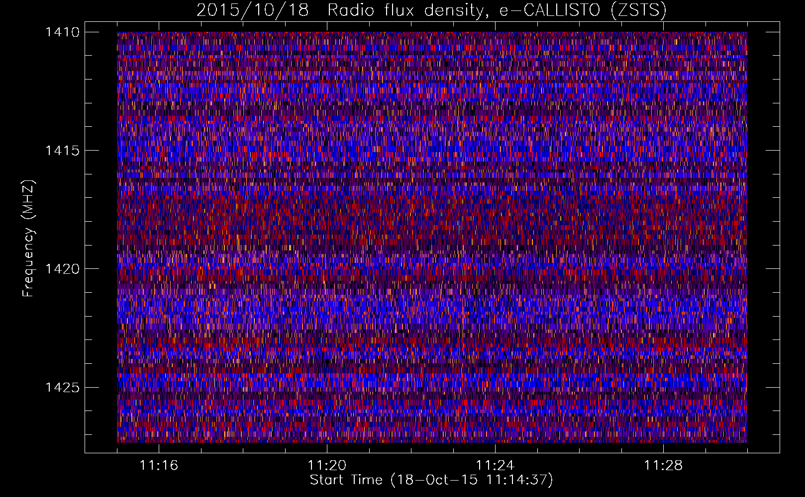
Task: Select the 11:28 time axis label
Action: (x=663, y=465)
